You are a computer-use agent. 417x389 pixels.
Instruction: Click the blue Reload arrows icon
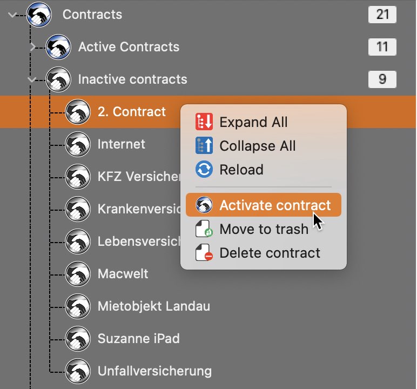pyautogui.click(x=204, y=169)
